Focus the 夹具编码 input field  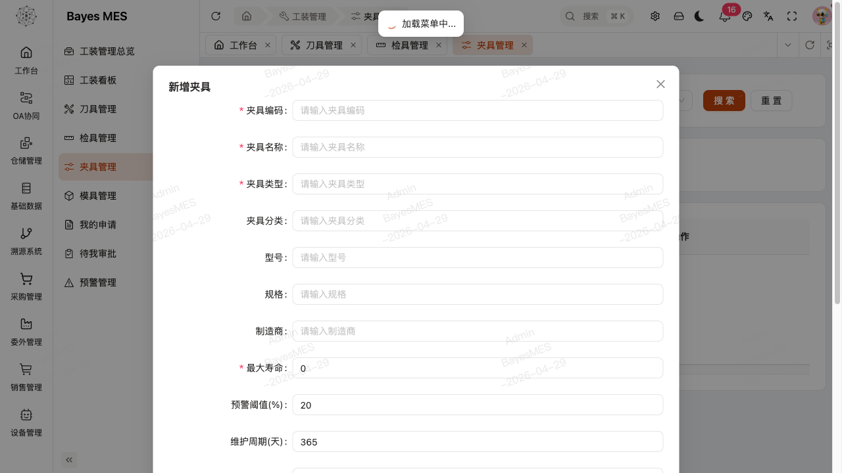tap(478, 110)
